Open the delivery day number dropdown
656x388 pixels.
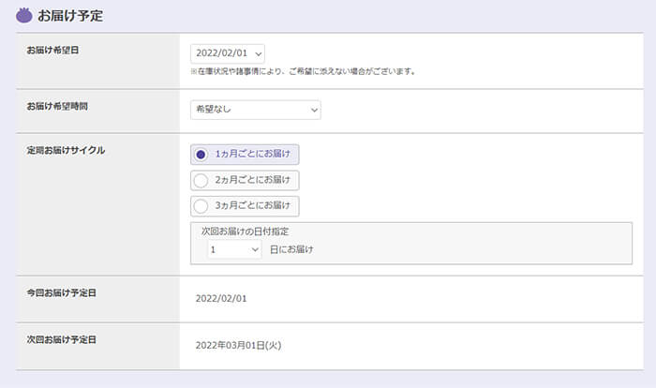(234, 249)
